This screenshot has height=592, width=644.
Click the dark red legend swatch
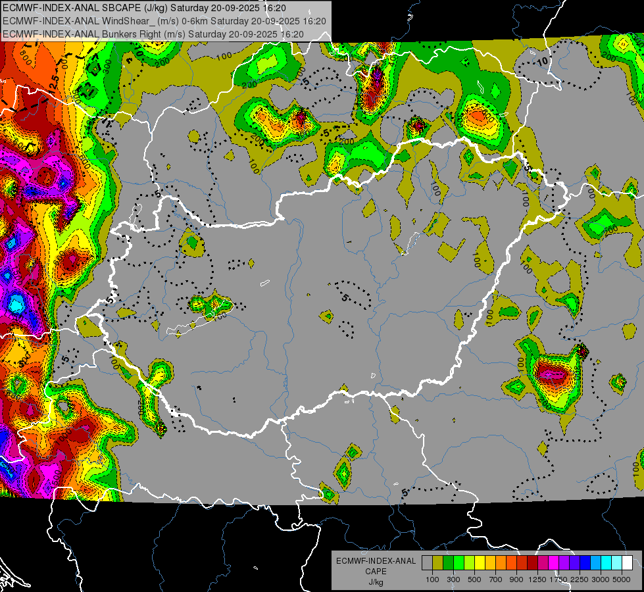point(532,562)
